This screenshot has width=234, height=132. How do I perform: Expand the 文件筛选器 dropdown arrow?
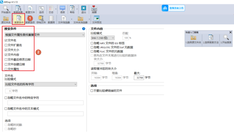(x=71, y=19)
